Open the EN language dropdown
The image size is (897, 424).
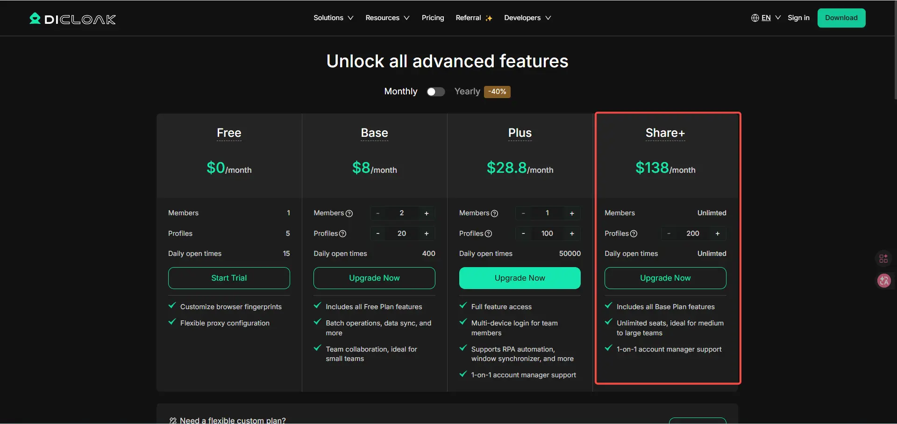click(x=770, y=18)
